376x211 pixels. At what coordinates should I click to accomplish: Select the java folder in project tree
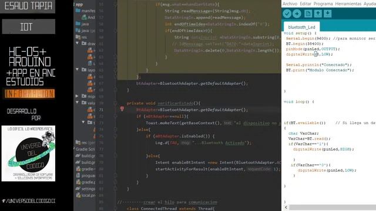point(82,23)
